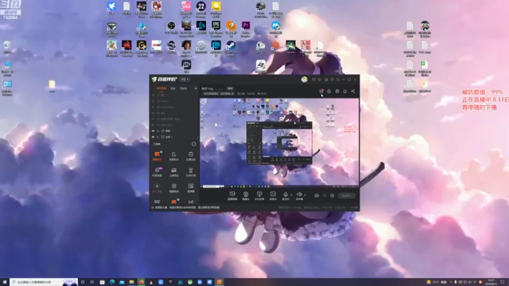Open the toolbox tool with the bar-chart crown icon
Screen dimensions: 509x286
(x=174, y=172)
